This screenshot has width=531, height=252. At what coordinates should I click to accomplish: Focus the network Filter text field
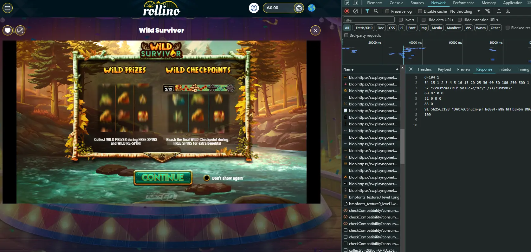point(369,20)
